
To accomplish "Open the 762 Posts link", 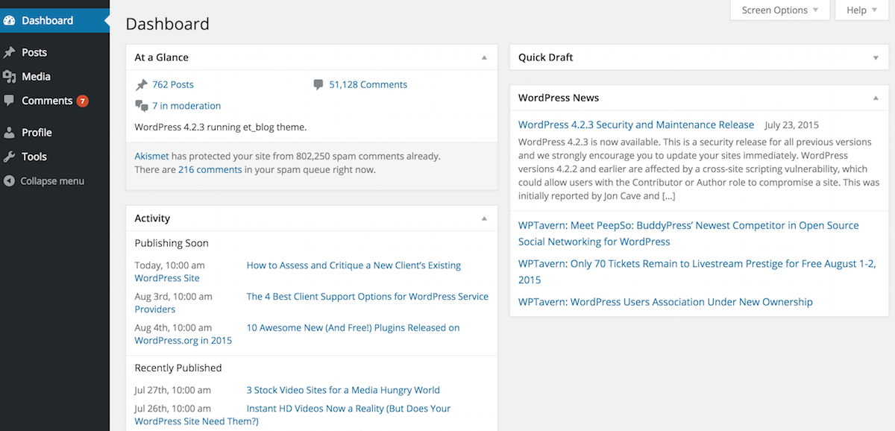I will point(172,85).
